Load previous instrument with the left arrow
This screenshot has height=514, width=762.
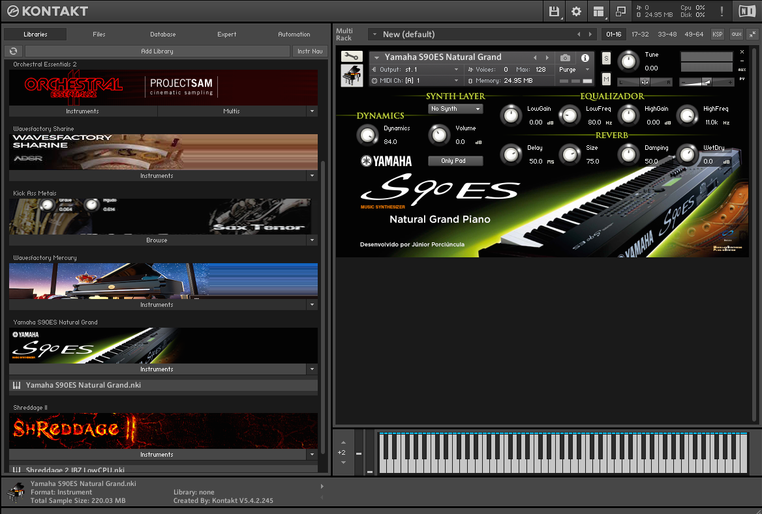[x=535, y=57]
